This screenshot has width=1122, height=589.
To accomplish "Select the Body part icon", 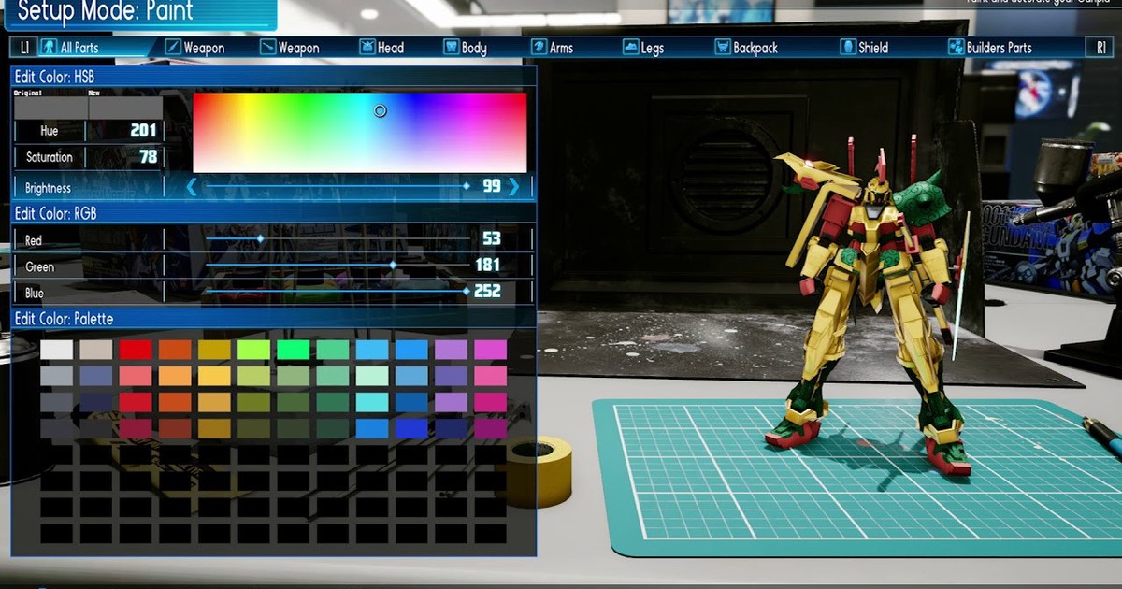I will [452, 48].
